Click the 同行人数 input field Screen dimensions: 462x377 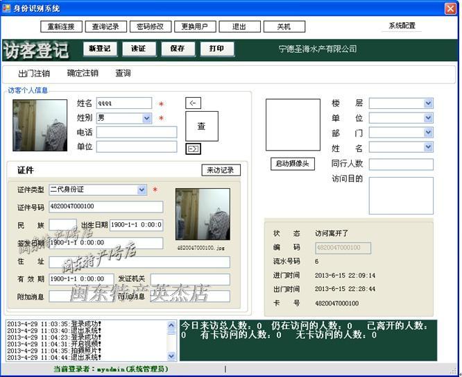pyautogui.click(x=401, y=165)
